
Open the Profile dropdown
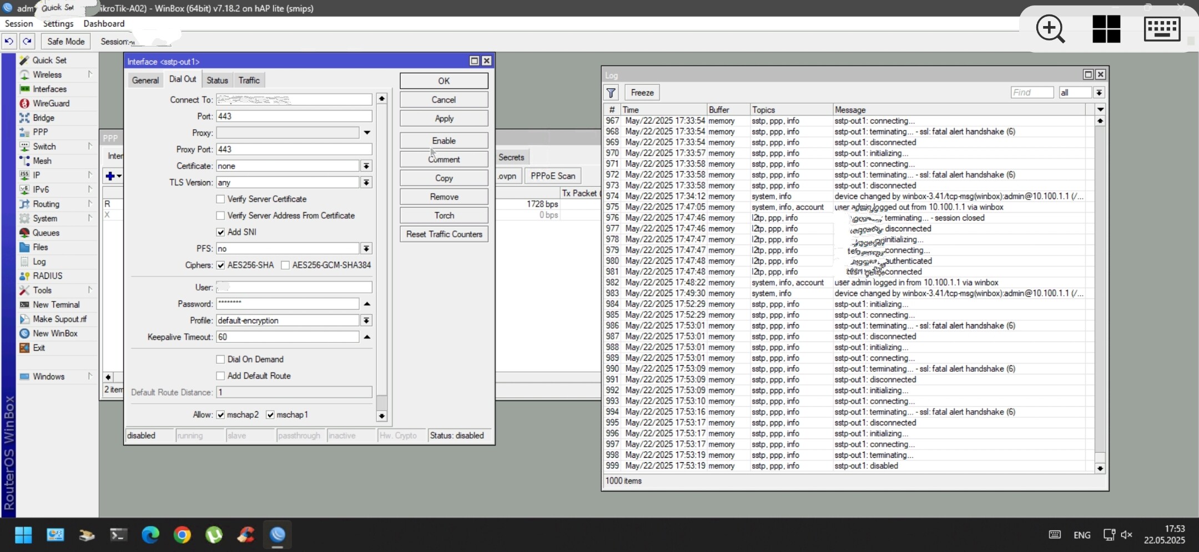366,321
